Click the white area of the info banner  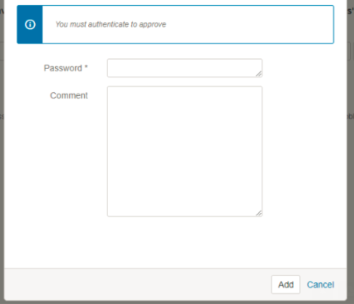(x=248, y=24)
